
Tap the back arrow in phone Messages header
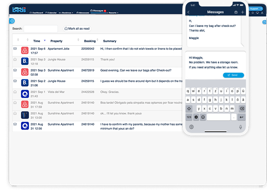(x=188, y=12)
